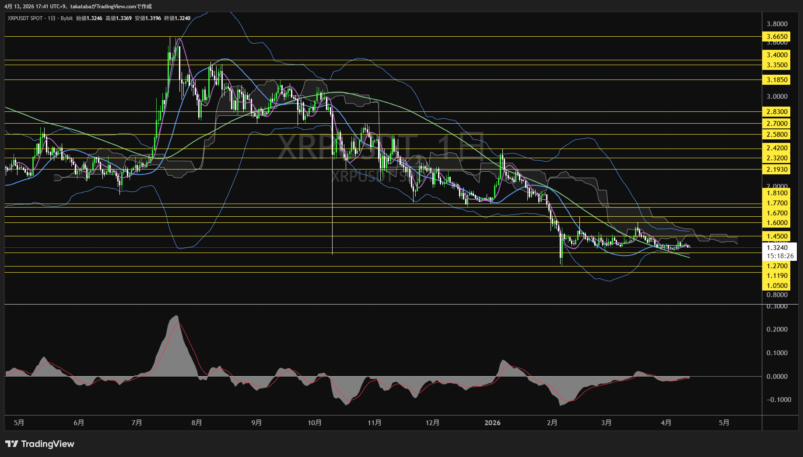Screen dimensions: 803x457
Task: Click the 12月 time axis label
Action: [x=432, y=423]
